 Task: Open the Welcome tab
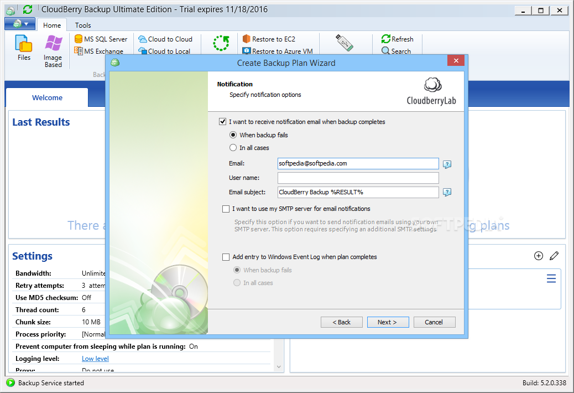coord(47,98)
